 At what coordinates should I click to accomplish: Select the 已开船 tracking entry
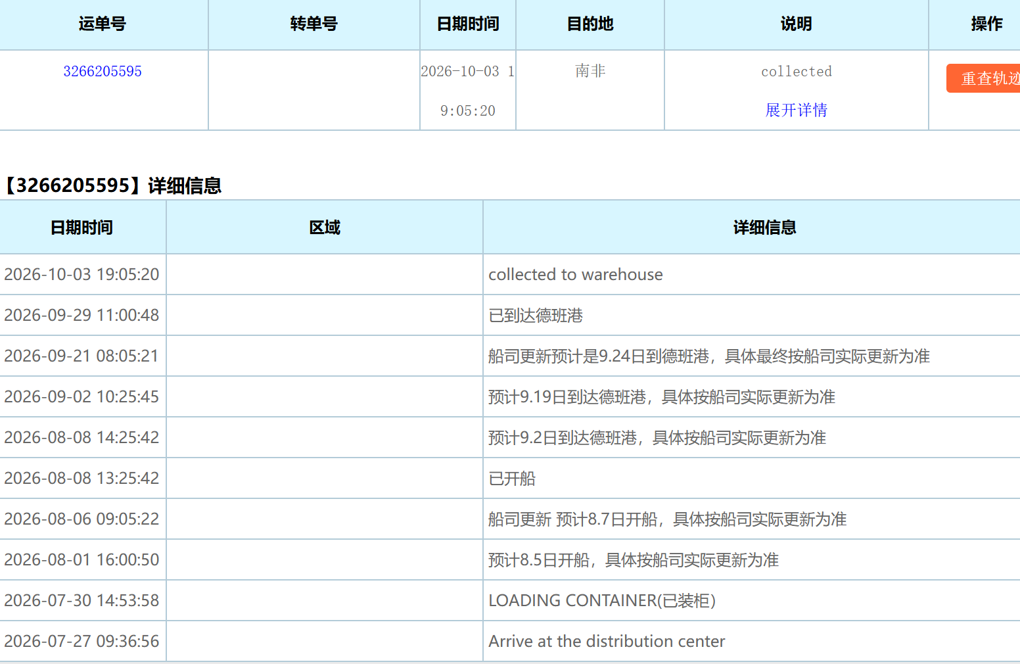pos(512,478)
